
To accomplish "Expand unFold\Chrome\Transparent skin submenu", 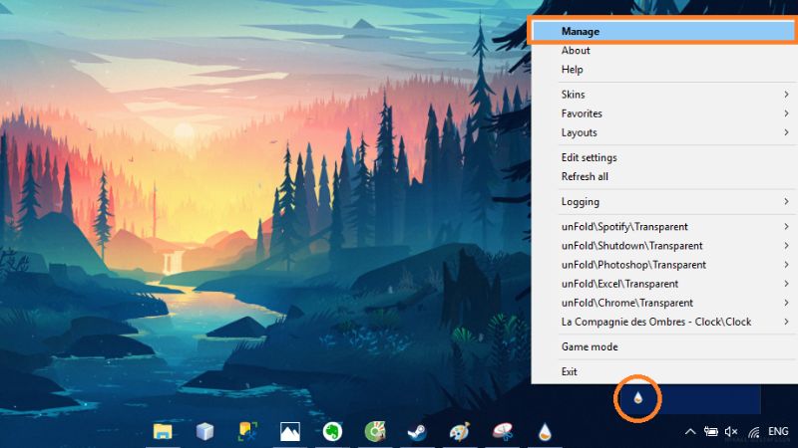I will (663, 303).
